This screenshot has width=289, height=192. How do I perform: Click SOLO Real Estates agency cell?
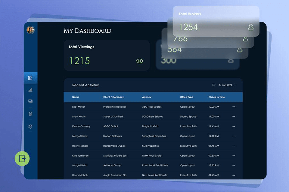click(x=152, y=116)
